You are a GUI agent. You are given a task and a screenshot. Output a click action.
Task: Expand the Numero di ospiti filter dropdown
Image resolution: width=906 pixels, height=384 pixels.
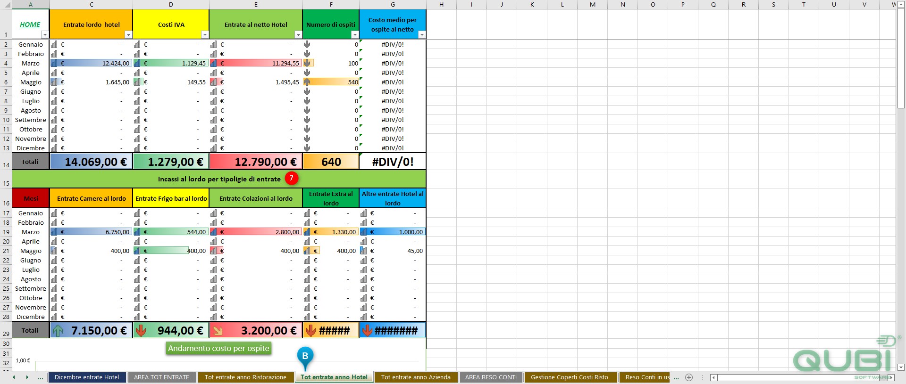coord(355,35)
